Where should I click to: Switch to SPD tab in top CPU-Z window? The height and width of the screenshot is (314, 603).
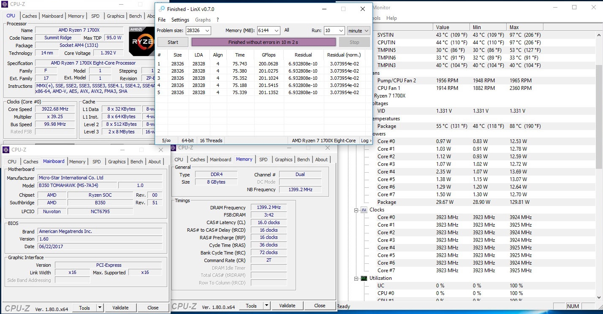pos(95,16)
